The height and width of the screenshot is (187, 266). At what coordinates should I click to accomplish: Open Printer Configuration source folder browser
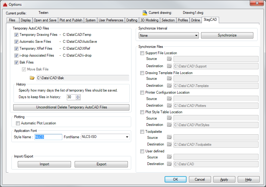tap(169, 98)
